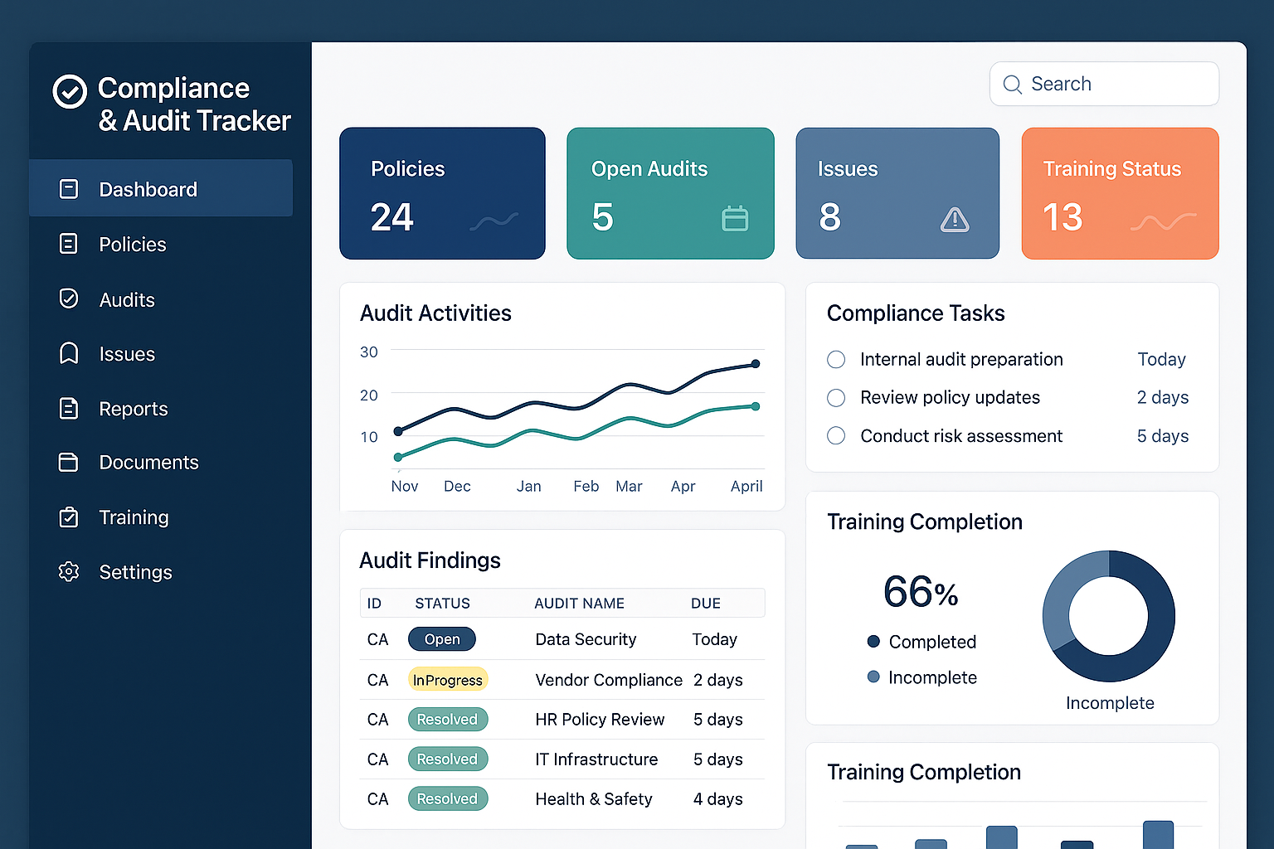The image size is (1274, 849).
Task: Click the 4 days due value
Action: point(718,799)
